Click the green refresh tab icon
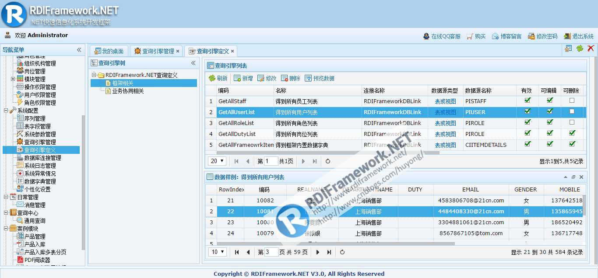This screenshot has height=278, width=598. point(580,49)
